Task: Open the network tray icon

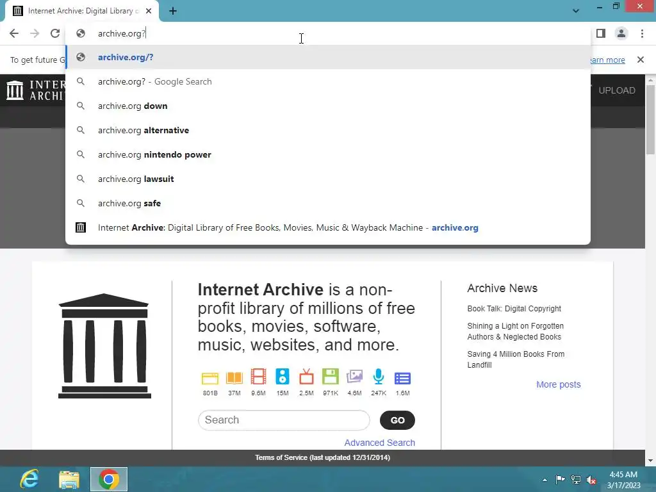Action: (x=576, y=479)
